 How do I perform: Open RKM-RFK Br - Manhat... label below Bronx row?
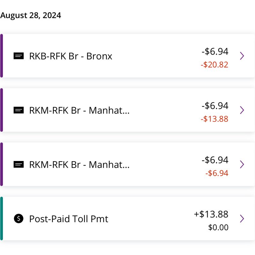point(79,110)
